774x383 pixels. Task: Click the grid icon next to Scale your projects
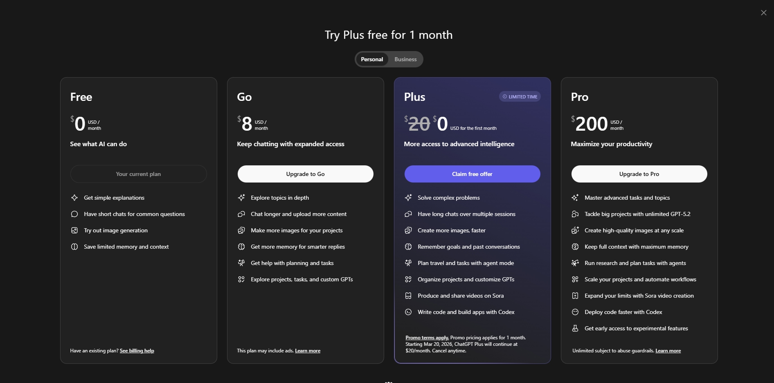pyautogui.click(x=575, y=279)
